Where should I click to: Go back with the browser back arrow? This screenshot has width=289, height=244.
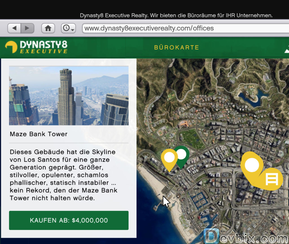point(14,28)
